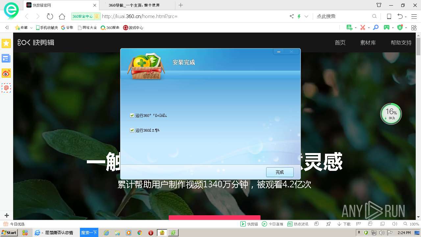Open sidebar star favorites icon
This screenshot has height=237, width=421.
6,43
